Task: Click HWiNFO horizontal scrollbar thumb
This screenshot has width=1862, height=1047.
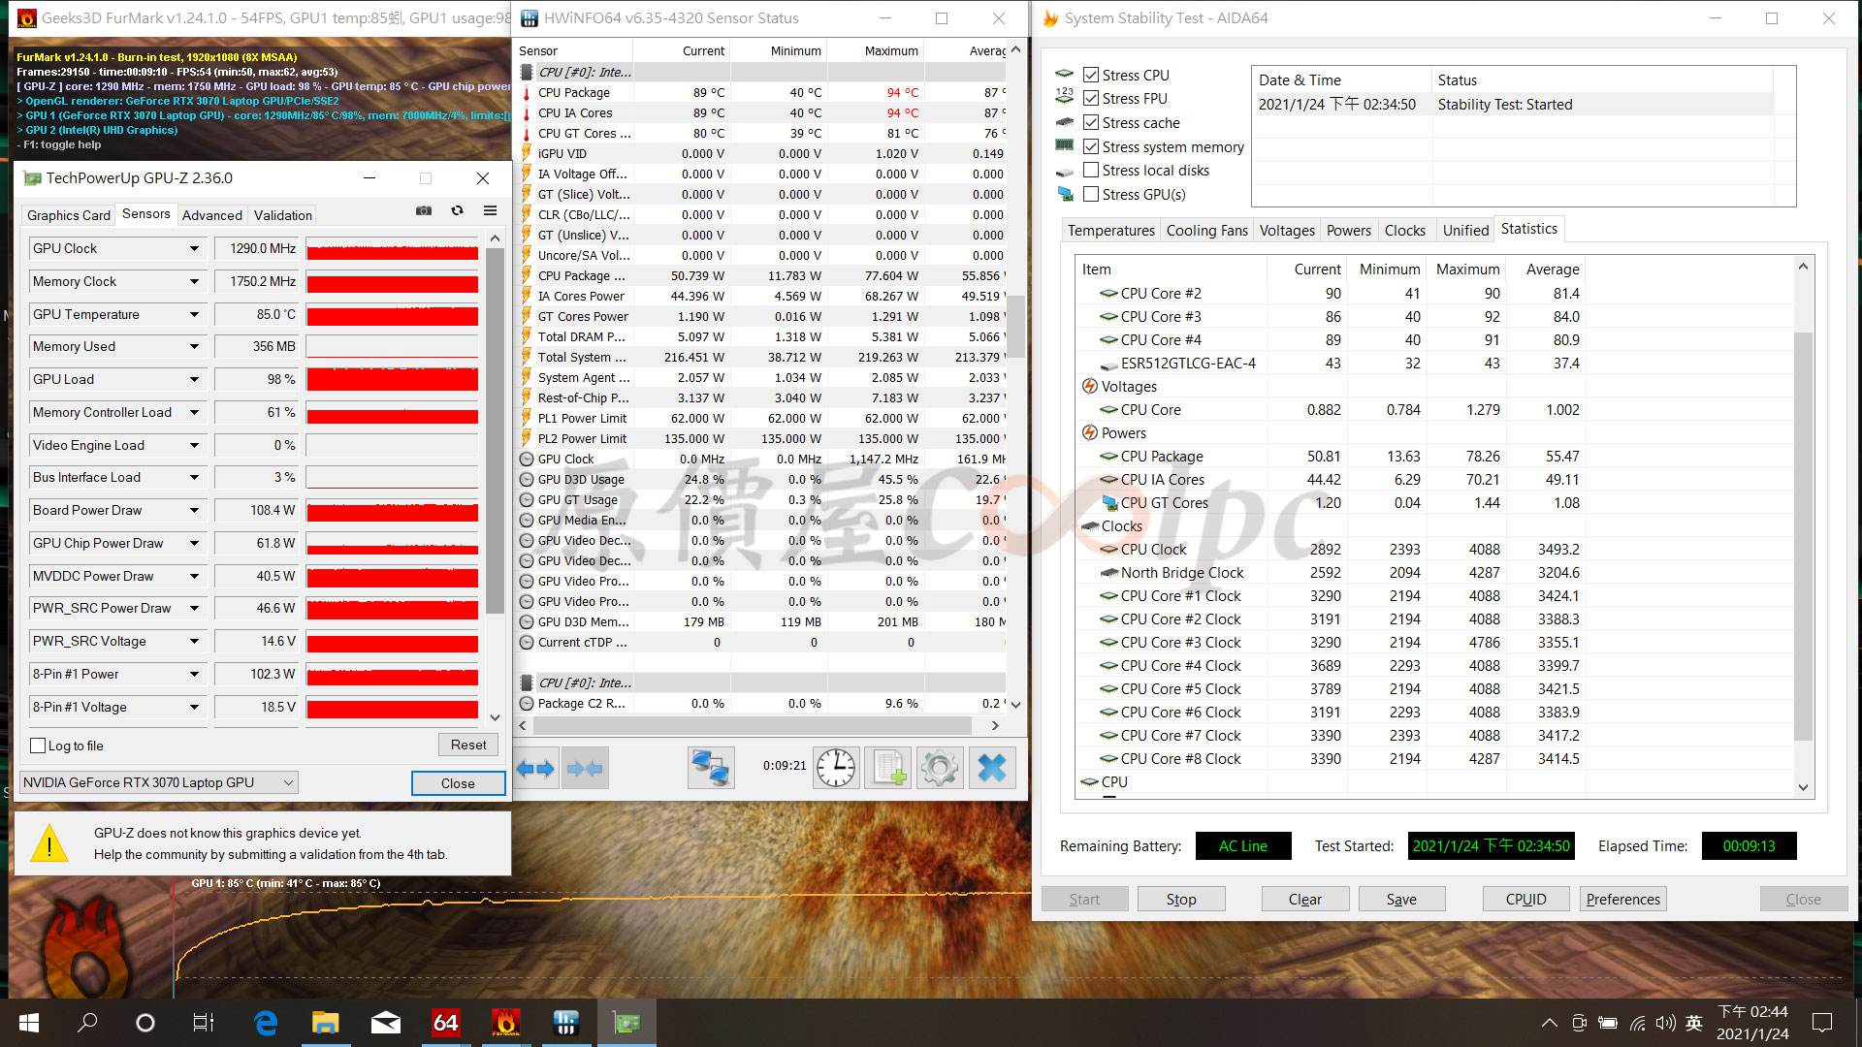Action: [x=752, y=725]
